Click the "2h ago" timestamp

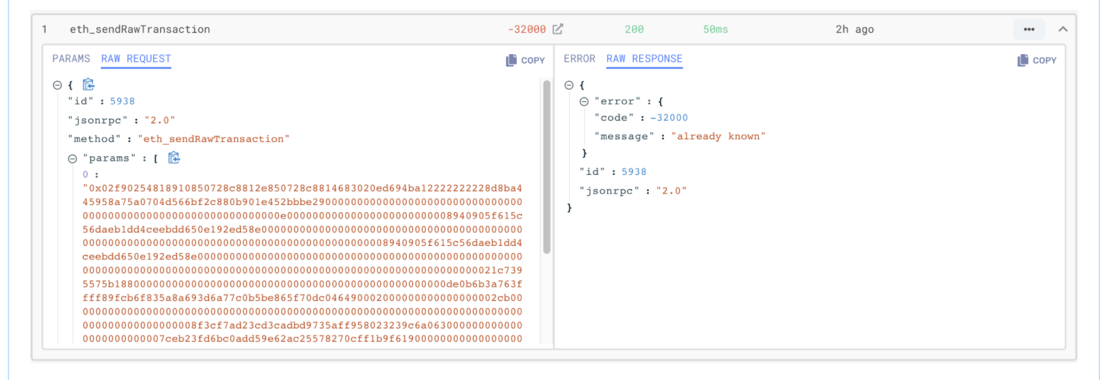coord(855,29)
